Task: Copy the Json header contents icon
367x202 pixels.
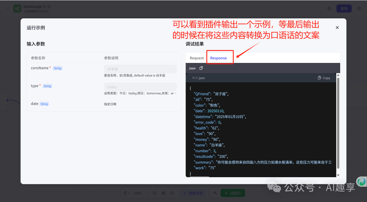Action: pyautogui.click(x=201, y=68)
